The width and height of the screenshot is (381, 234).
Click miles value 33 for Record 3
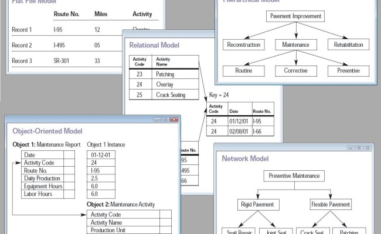97,61
